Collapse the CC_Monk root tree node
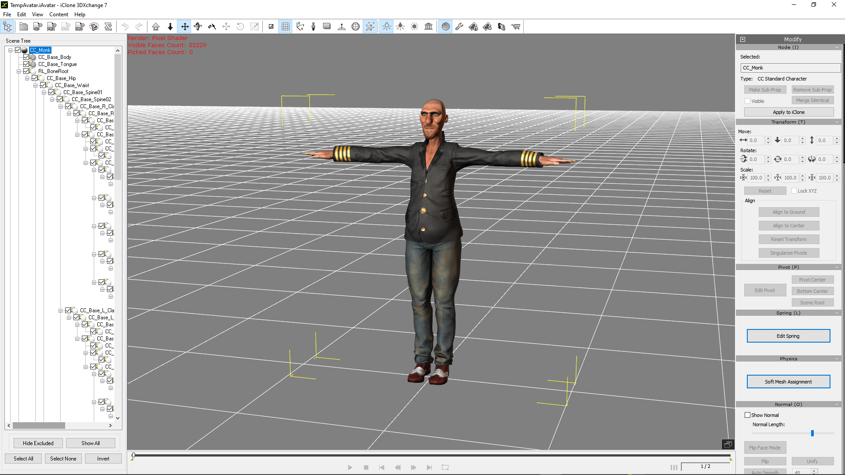 (10, 50)
